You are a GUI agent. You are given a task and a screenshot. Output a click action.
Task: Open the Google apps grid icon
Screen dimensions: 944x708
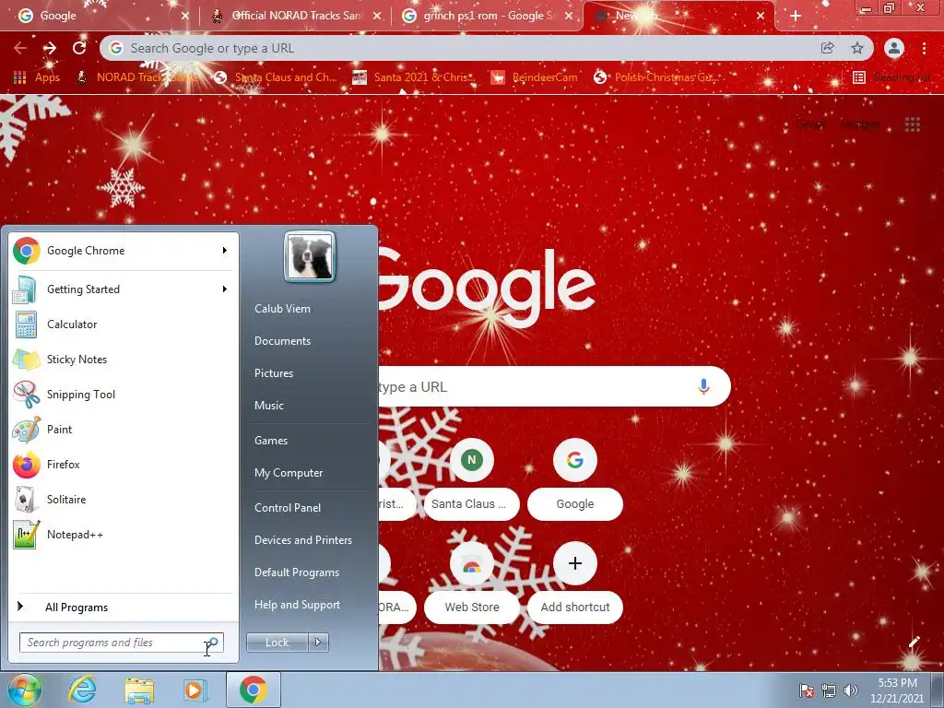click(913, 124)
